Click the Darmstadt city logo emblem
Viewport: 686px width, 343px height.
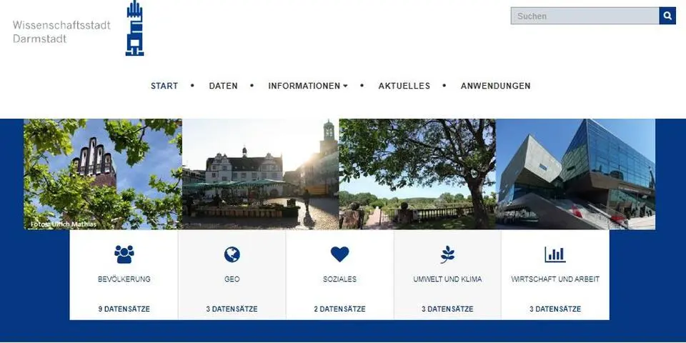[134, 29]
